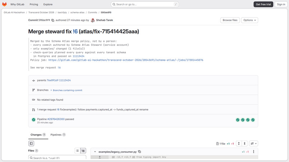Click the third green pipeline stage icon
This screenshot has width=289, height=162.
coord(248,120)
